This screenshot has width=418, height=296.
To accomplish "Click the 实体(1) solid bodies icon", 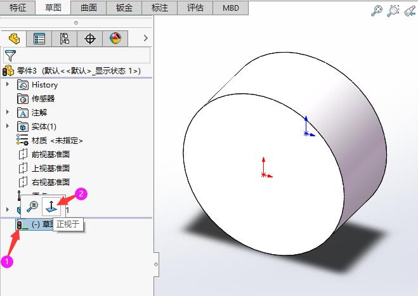I will click(23, 126).
